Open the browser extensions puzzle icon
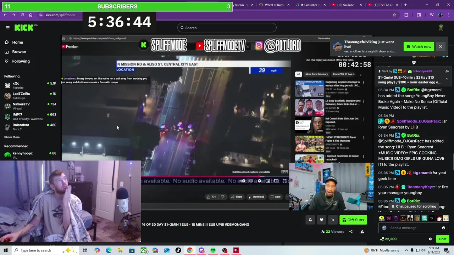This screenshot has height=255, width=454. [406, 15]
